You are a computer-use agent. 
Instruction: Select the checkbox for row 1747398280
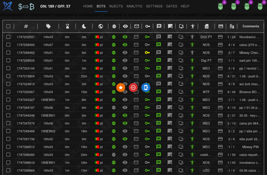pyautogui.click(x=8, y=155)
